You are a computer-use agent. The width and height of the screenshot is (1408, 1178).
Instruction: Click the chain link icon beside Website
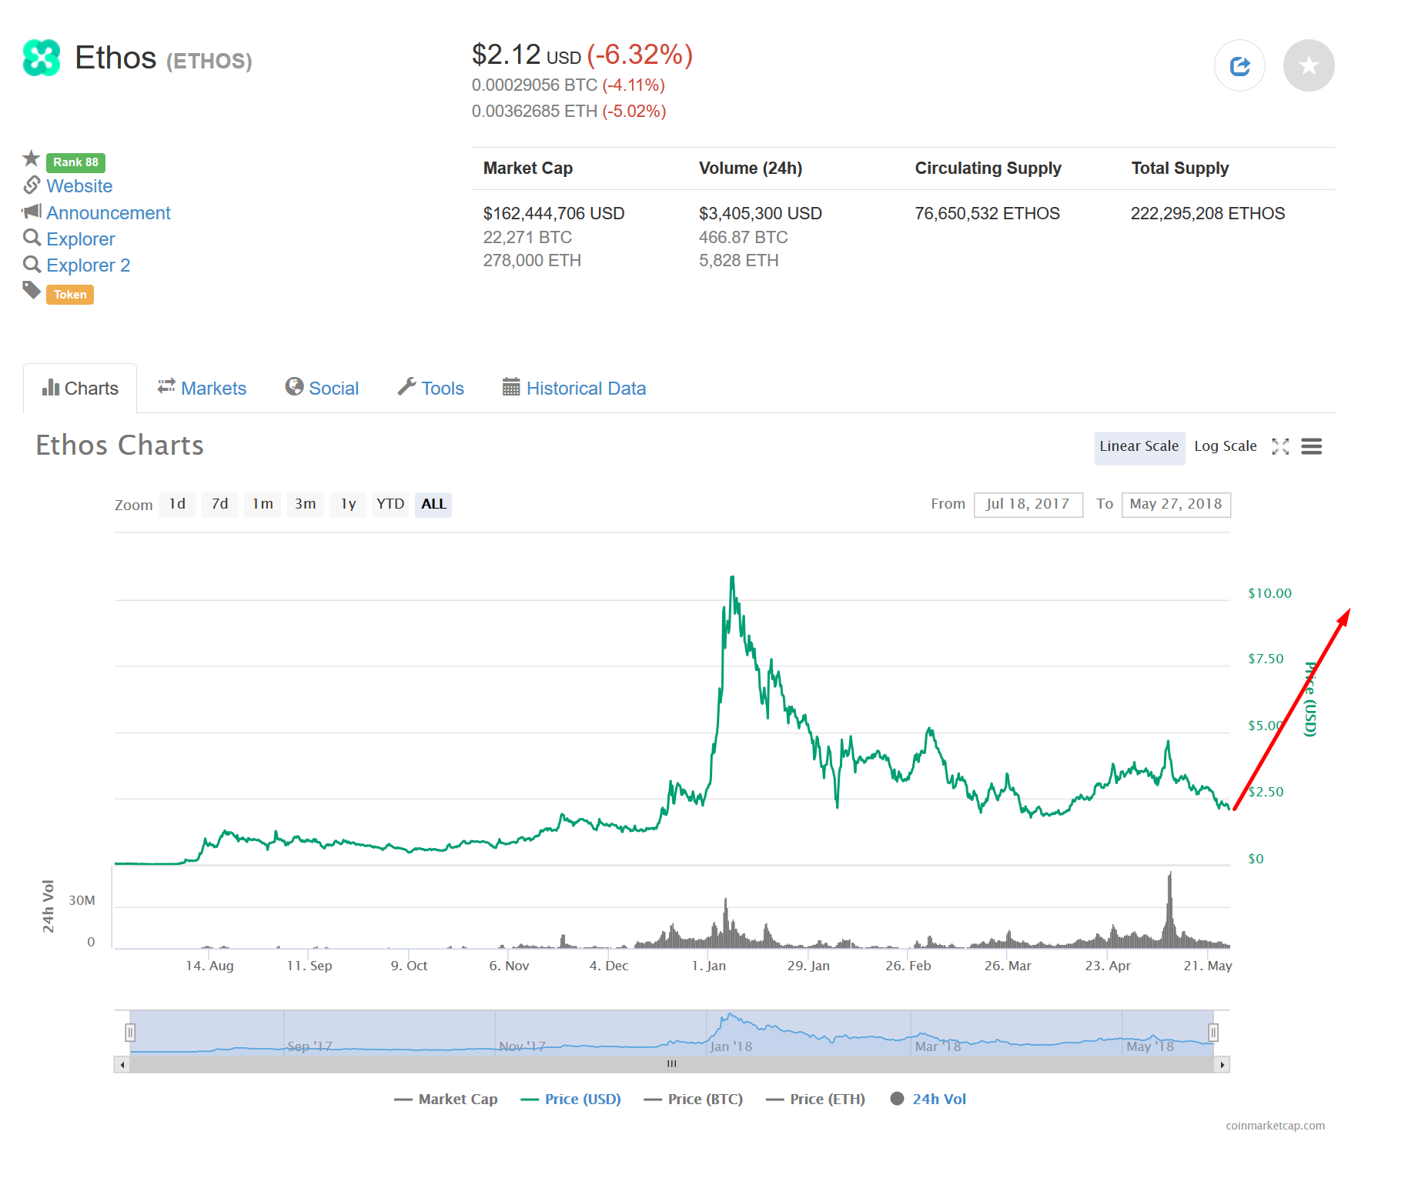pyautogui.click(x=32, y=185)
